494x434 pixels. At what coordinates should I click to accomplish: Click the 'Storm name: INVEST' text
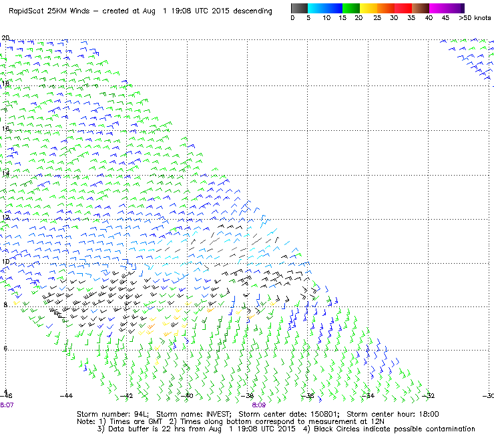194,414
